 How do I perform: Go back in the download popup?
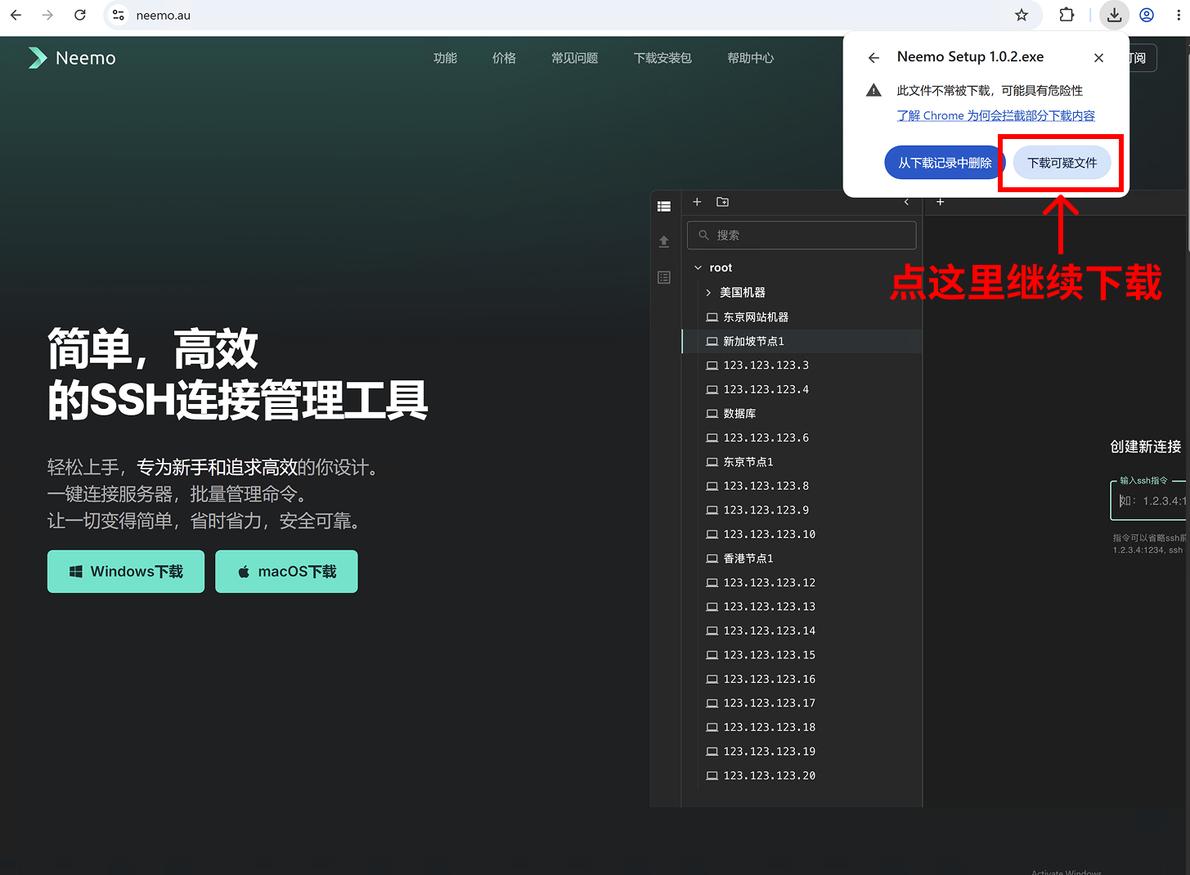coord(873,57)
